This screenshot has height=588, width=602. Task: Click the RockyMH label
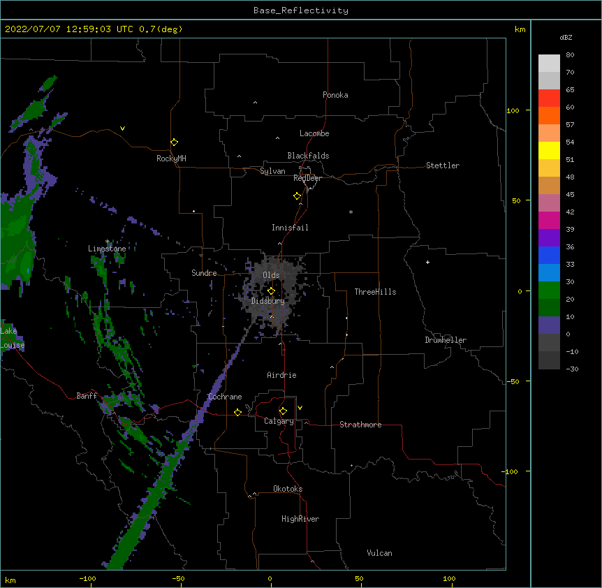(171, 159)
